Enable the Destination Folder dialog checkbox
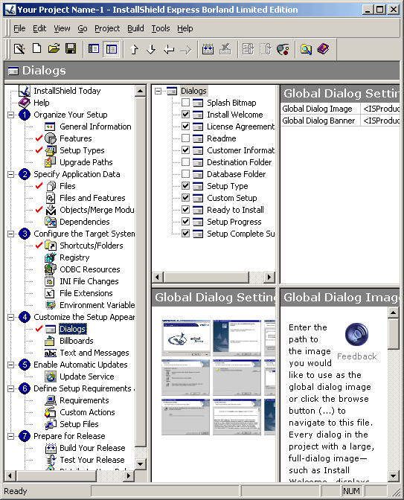Viewport: 404px width, 500px height. point(185,162)
